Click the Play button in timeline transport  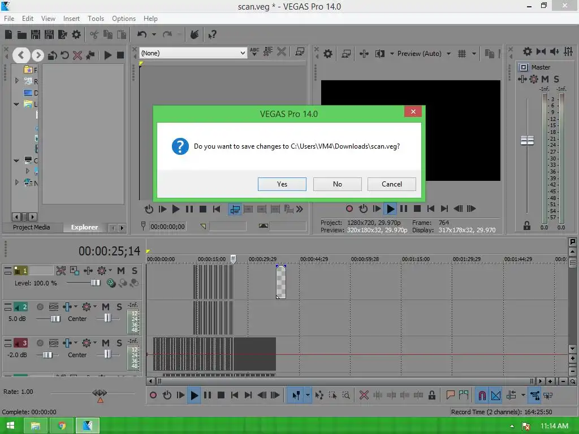coord(195,396)
